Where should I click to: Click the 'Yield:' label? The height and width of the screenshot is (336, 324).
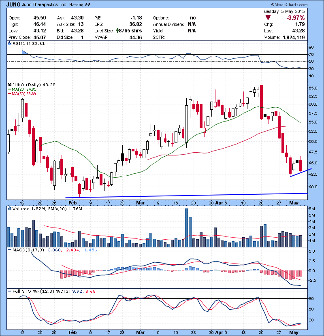158,31
